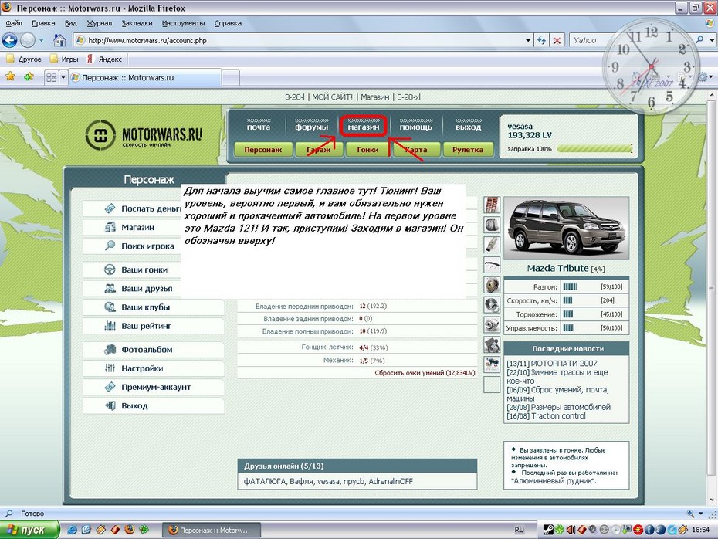Click the Разгон stat bar
The width and height of the screenshot is (718, 539).
point(570,286)
